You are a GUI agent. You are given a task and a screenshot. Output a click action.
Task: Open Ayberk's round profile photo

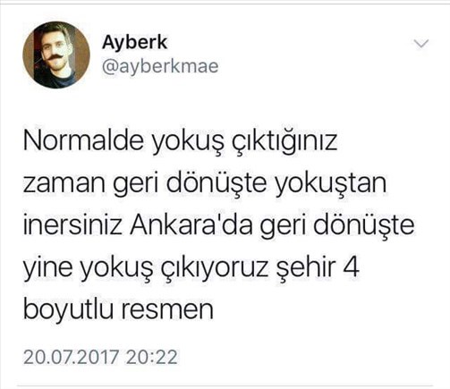tap(56, 55)
